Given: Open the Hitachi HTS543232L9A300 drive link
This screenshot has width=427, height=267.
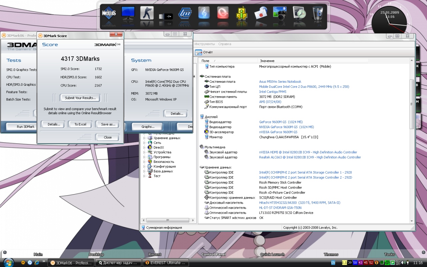Looking at the screenshot, I should [x=300, y=203].
